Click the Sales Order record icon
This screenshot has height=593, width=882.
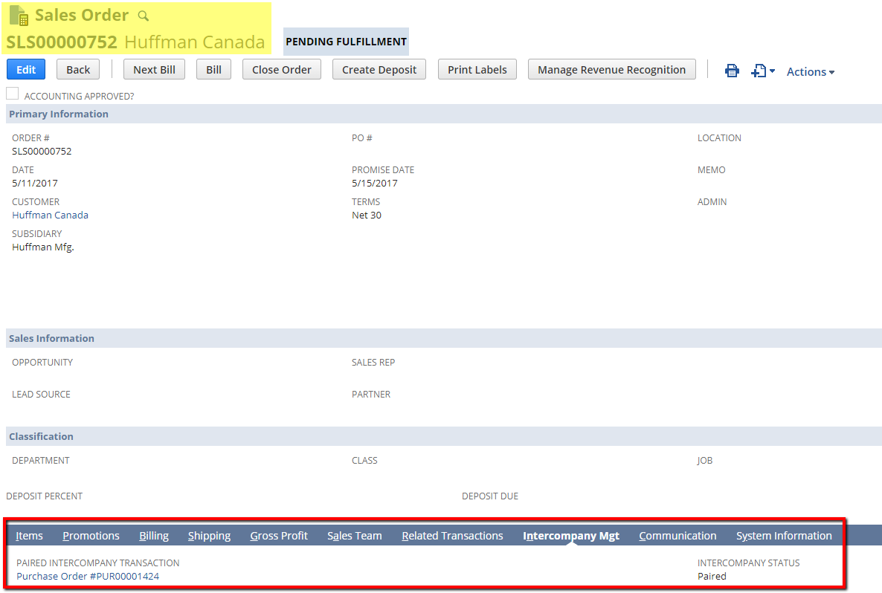tap(19, 16)
